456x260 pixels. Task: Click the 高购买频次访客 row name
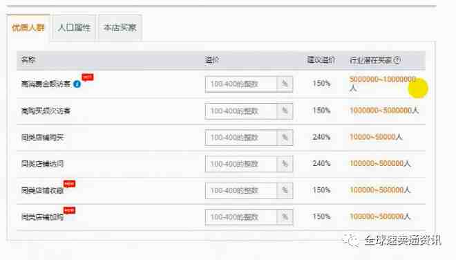pos(46,111)
